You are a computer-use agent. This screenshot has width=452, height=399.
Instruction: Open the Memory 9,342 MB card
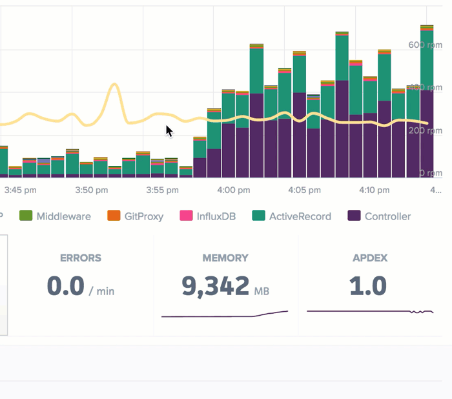(226, 285)
